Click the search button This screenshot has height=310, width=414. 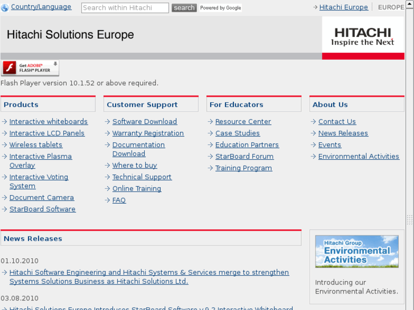[184, 7]
